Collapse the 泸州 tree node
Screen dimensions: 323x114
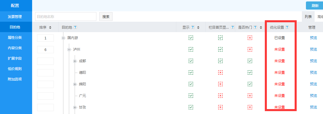click(x=69, y=49)
